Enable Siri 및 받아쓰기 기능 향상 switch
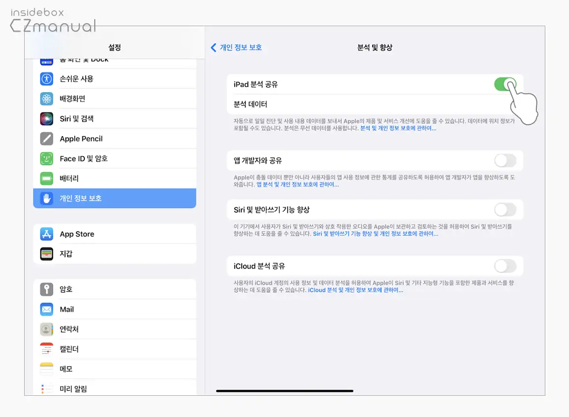 point(505,209)
